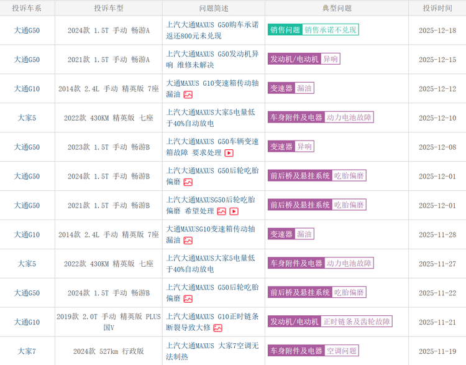466x365 pixels.
Task: Open 大家7空调无法制热 complaint link
Action: [212, 351]
